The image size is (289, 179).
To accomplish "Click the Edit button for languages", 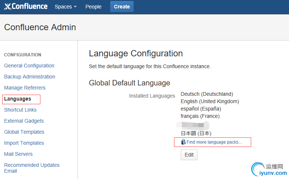I will (x=189, y=155).
